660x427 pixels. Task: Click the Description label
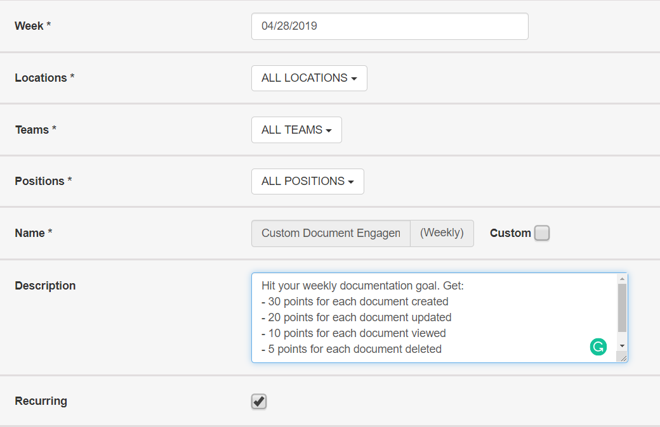(x=46, y=286)
